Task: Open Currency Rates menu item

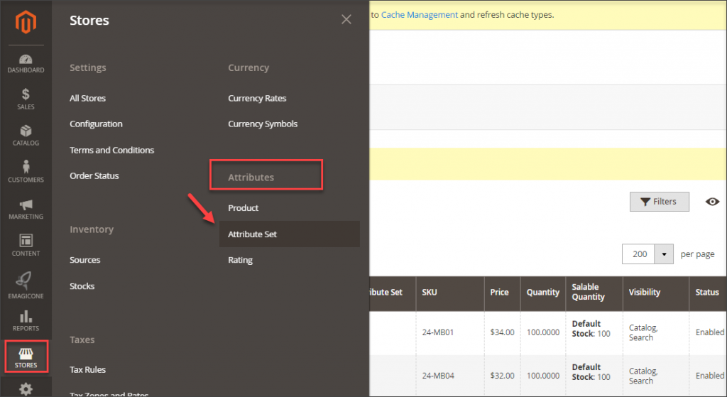Action: click(257, 98)
